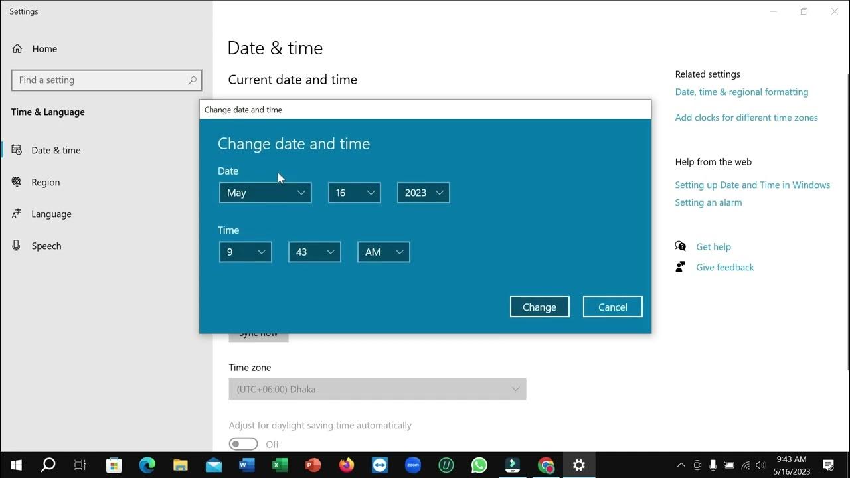Open the month dropdown showing May
Image resolution: width=850 pixels, height=478 pixels.
point(266,193)
